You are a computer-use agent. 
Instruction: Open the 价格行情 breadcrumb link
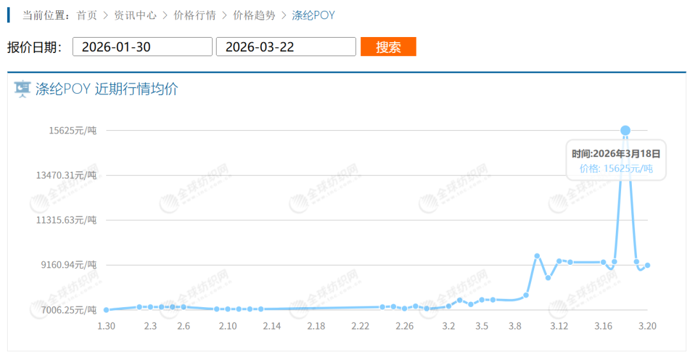point(195,15)
